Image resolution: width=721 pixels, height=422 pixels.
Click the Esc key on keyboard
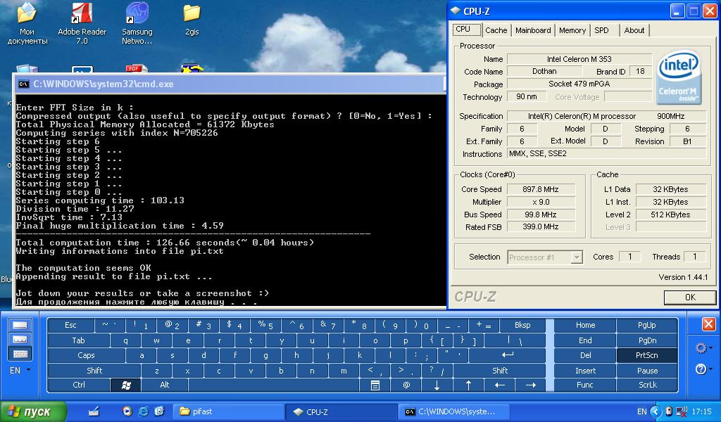[x=70, y=325]
